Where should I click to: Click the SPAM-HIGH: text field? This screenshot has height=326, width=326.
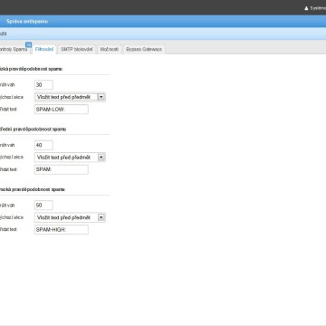pyautogui.click(x=62, y=230)
